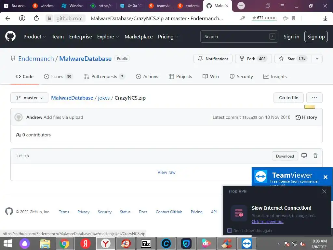Open file in GitHub Desktop monitor icon
This screenshot has height=250, width=333.
[x=304, y=156]
